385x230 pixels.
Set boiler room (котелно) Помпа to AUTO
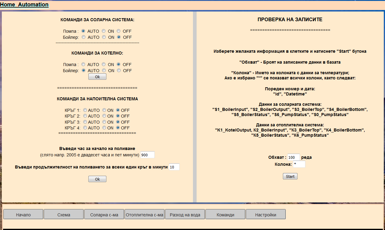tap(83, 64)
